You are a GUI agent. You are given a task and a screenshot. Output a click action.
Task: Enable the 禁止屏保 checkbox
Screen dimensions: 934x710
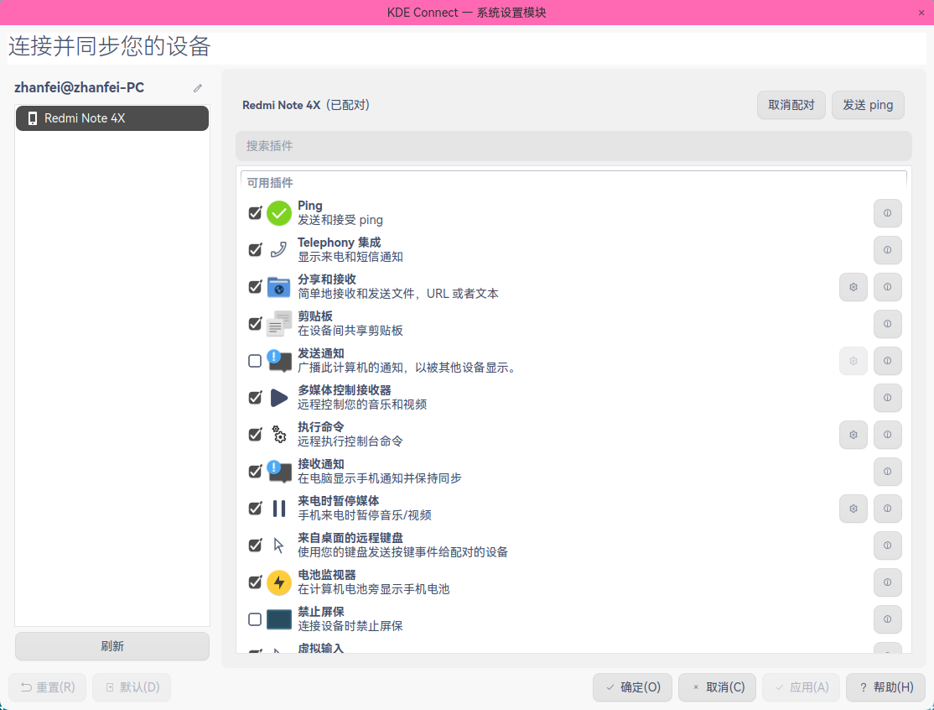click(255, 619)
